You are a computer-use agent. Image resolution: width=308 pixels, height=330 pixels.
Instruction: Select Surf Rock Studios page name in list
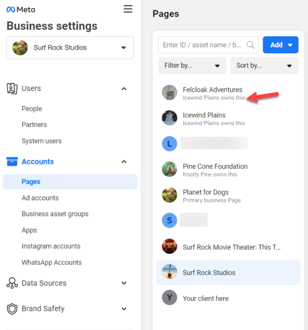[209, 273]
